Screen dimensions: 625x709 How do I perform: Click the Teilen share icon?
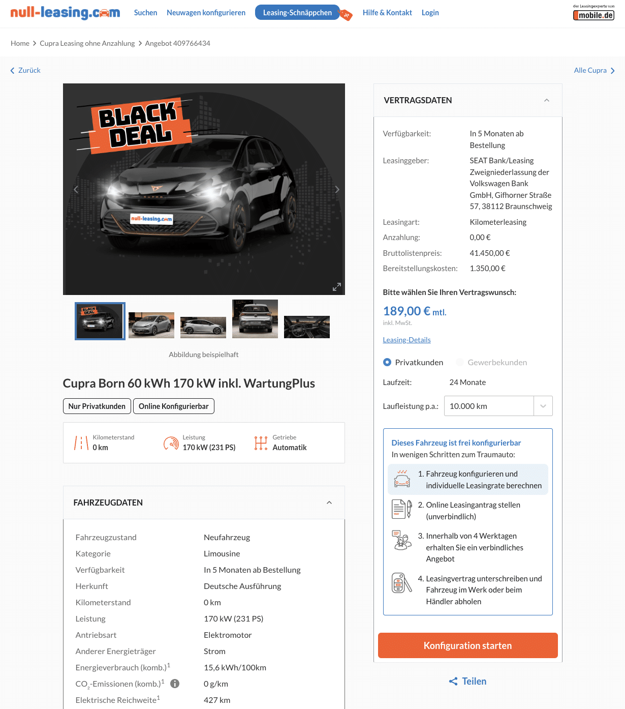[453, 681]
